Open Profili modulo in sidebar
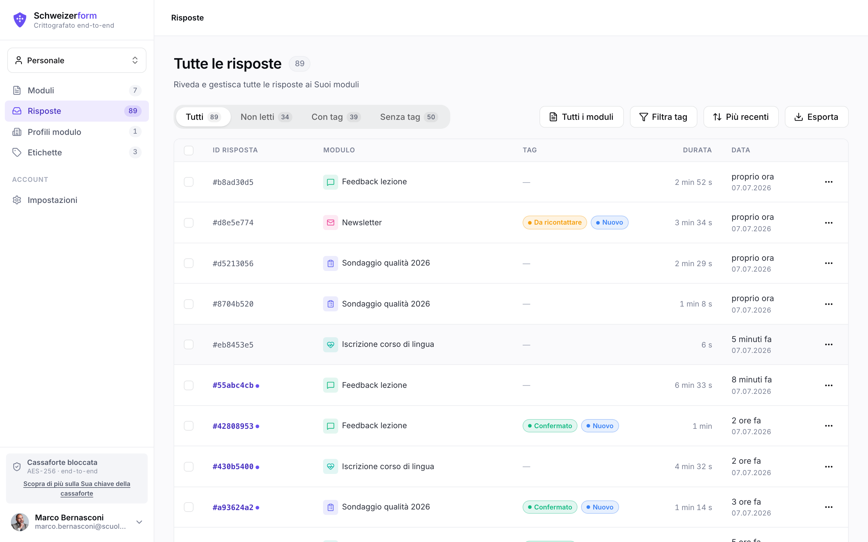 point(77,132)
